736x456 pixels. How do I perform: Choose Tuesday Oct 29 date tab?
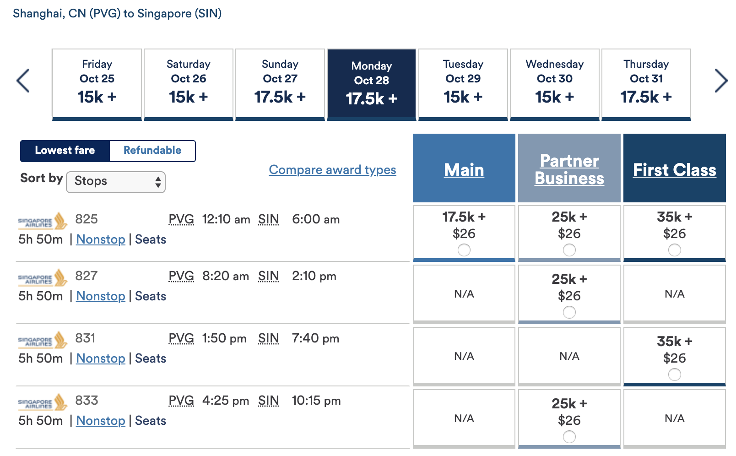(x=463, y=84)
